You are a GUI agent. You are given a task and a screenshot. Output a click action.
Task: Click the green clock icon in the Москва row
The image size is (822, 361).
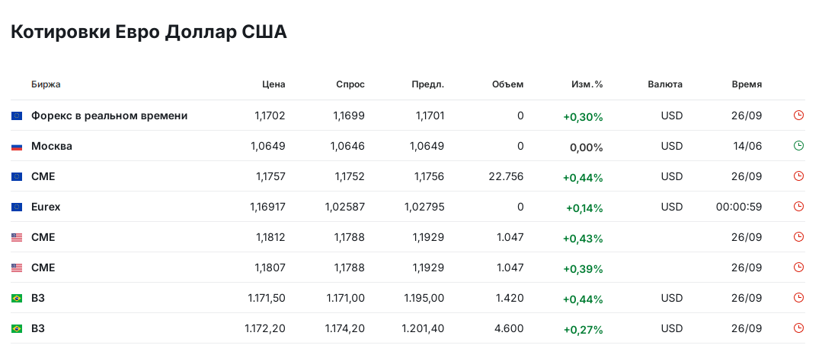point(798,146)
